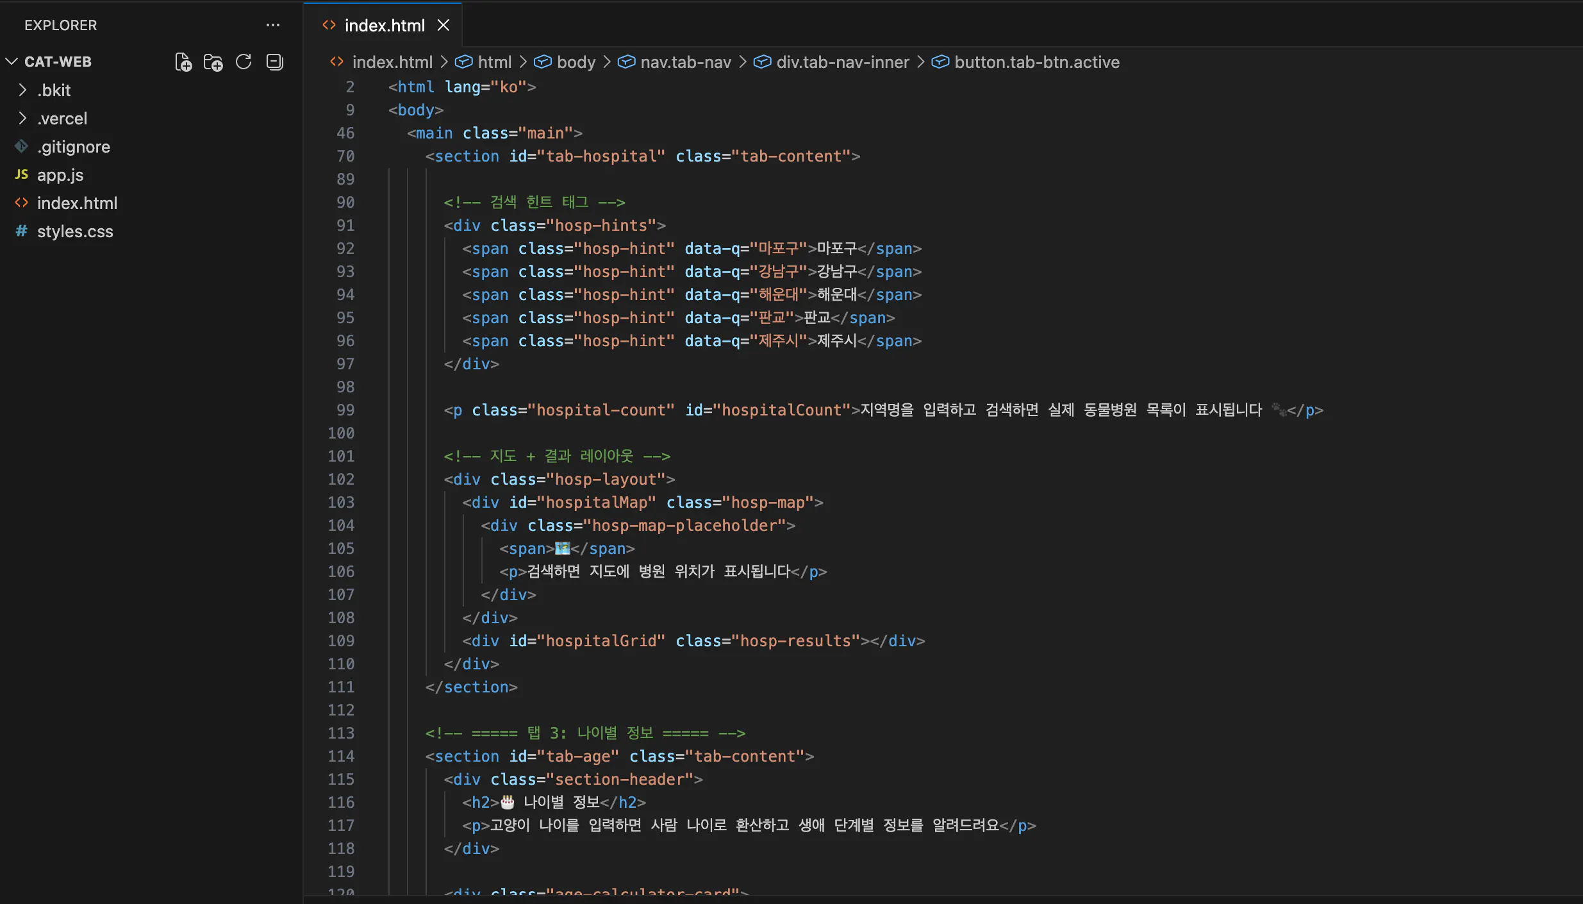Click the nav.tab-nav breadcrumb

[685, 62]
